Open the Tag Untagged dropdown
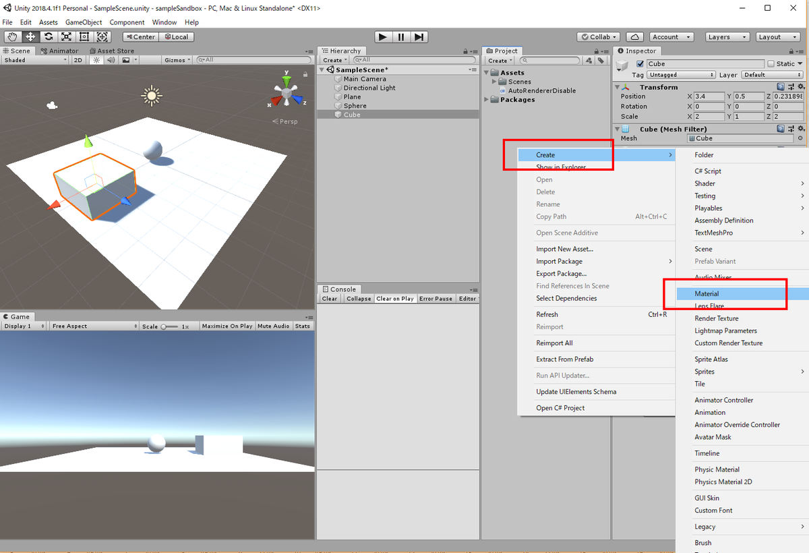This screenshot has width=809, height=553. click(x=681, y=75)
